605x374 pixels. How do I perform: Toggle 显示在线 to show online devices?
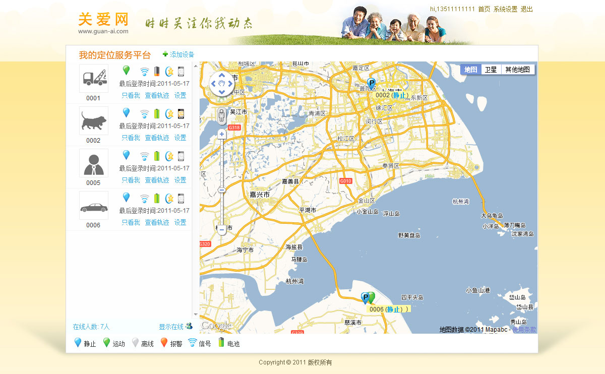175,327
